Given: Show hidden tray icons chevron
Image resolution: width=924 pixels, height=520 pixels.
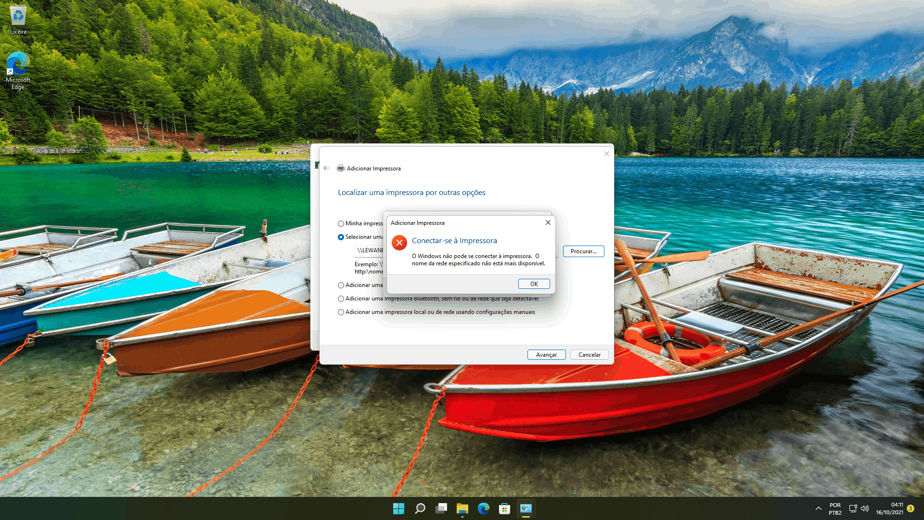Looking at the screenshot, I should [x=819, y=508].
